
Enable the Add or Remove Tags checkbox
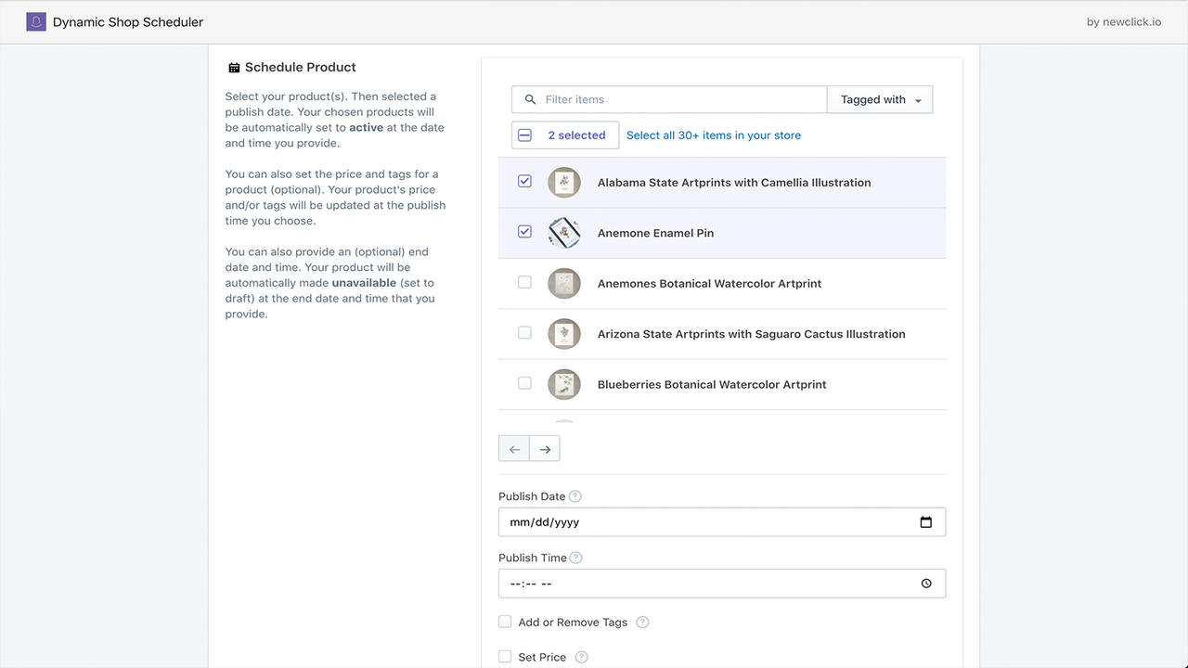click(505, 622)
